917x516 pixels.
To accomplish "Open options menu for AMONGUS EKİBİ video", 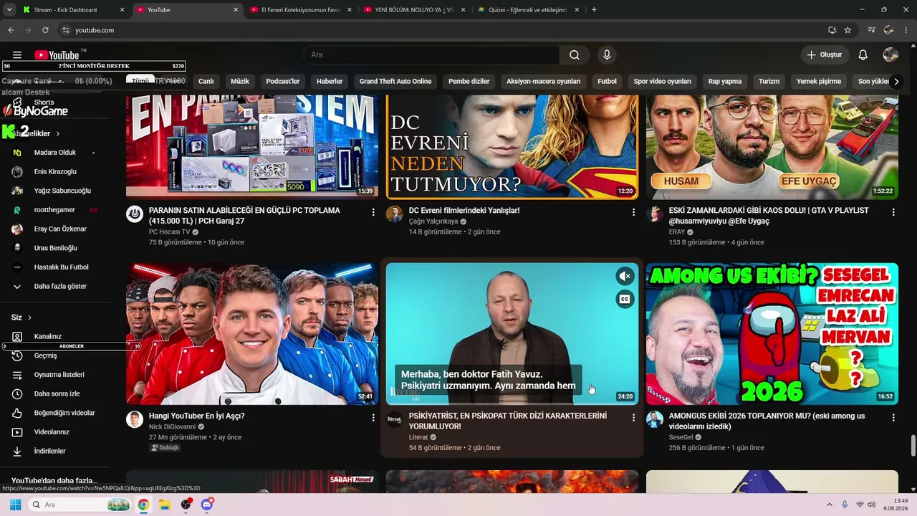I will 893,417.
